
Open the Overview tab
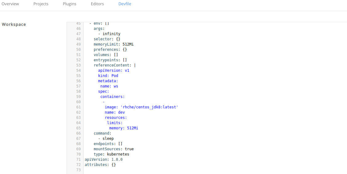10,4
